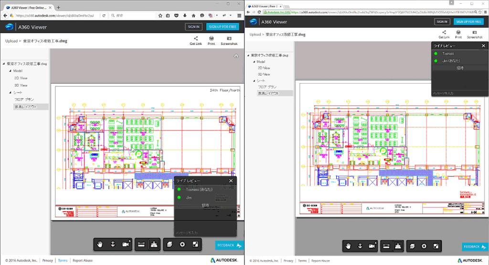Open the camera tool in right window toolbar

point(372,246)
